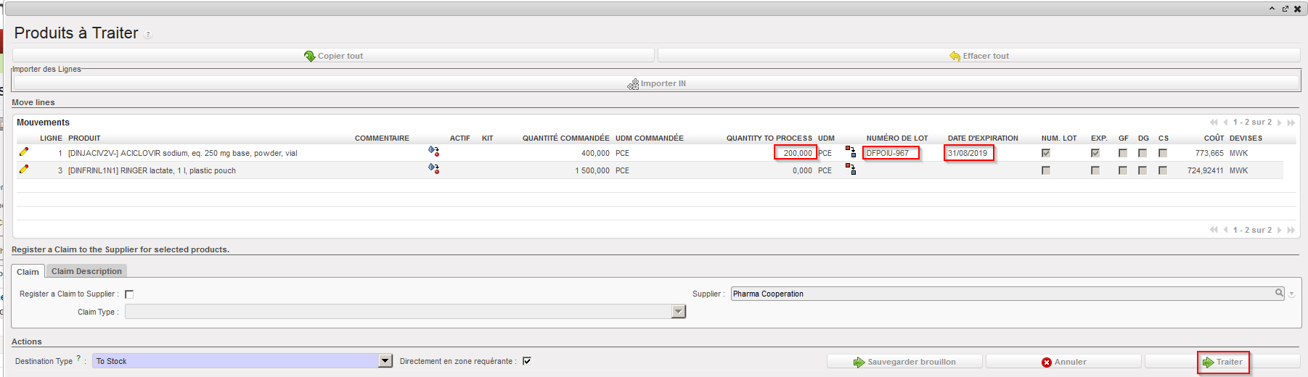Collapse the dialog with the up arrow icon

pos(1272,9)
